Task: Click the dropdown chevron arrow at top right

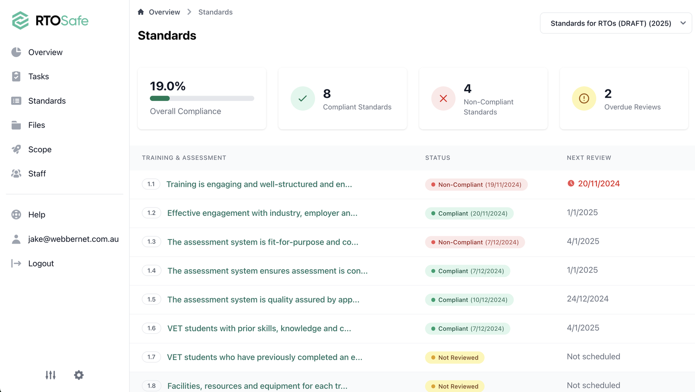Action: tap(683, 23)
